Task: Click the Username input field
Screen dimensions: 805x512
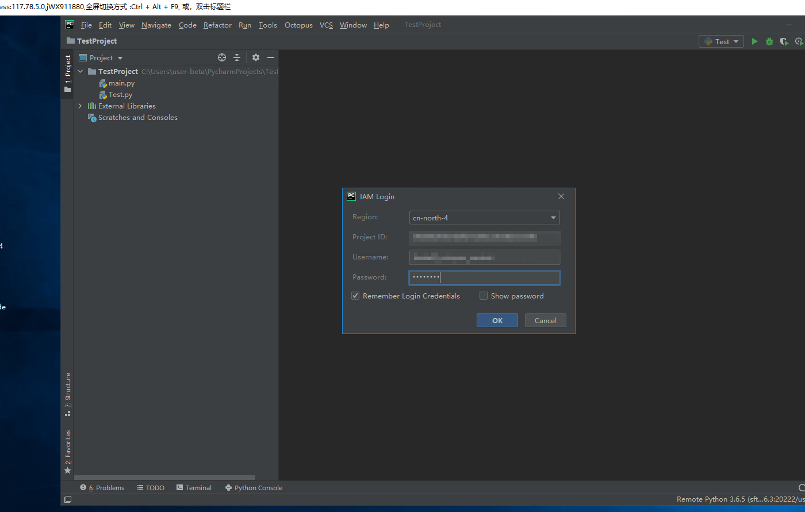Action: coord(485,257)
